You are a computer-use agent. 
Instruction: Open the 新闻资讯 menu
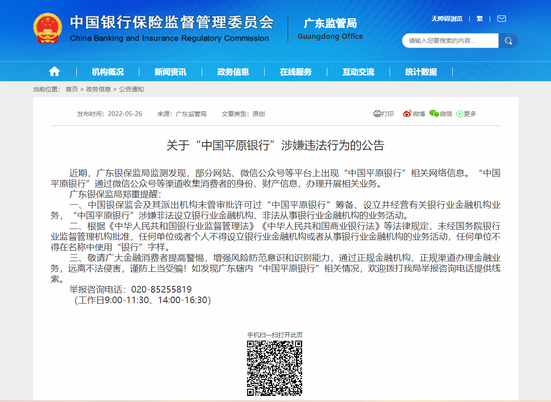click(x=170, y=72)
